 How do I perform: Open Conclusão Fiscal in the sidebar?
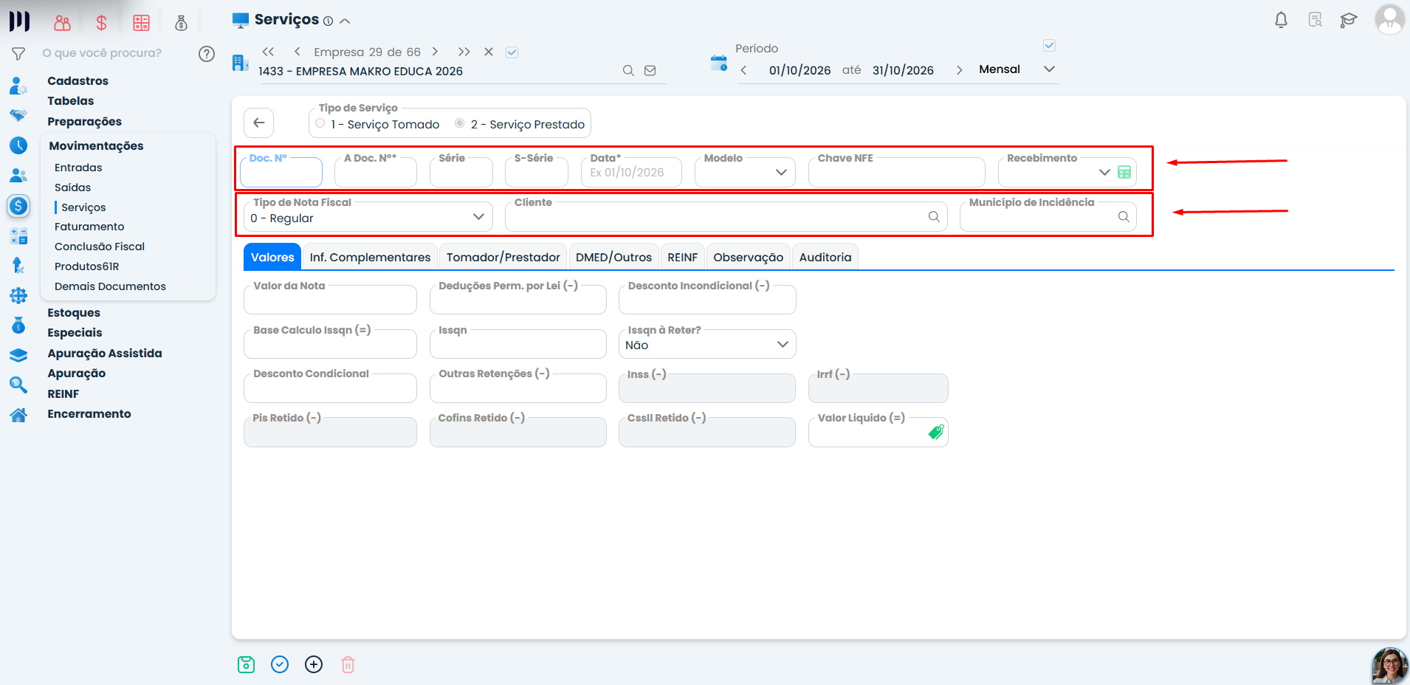100,247
